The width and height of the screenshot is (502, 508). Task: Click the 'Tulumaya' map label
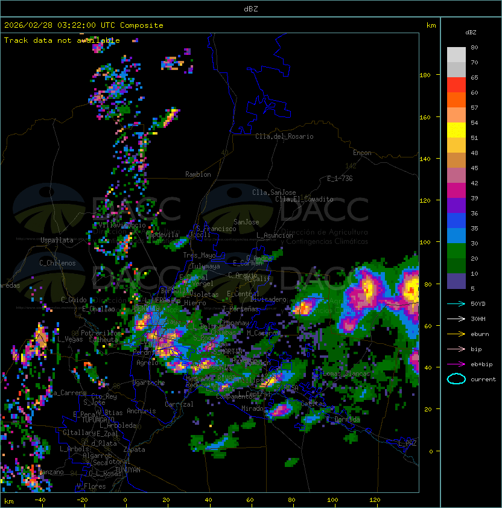click(206, 266)
